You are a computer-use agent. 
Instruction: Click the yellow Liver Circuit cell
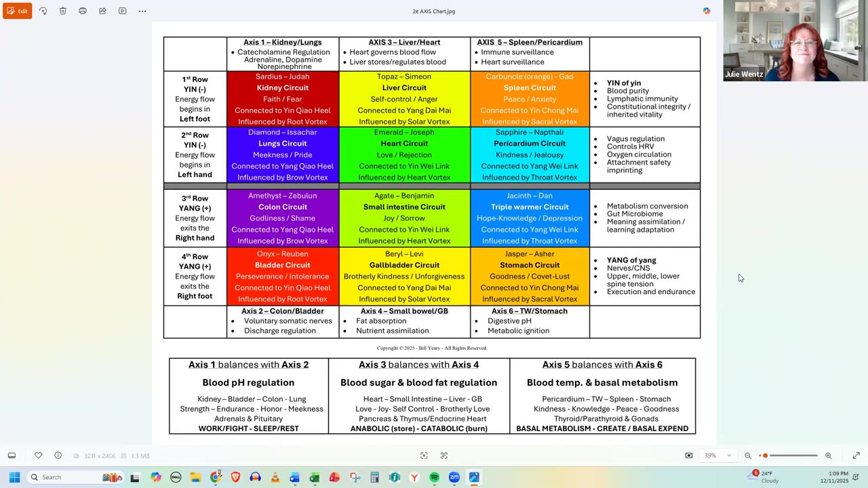(x=404, y=99)
